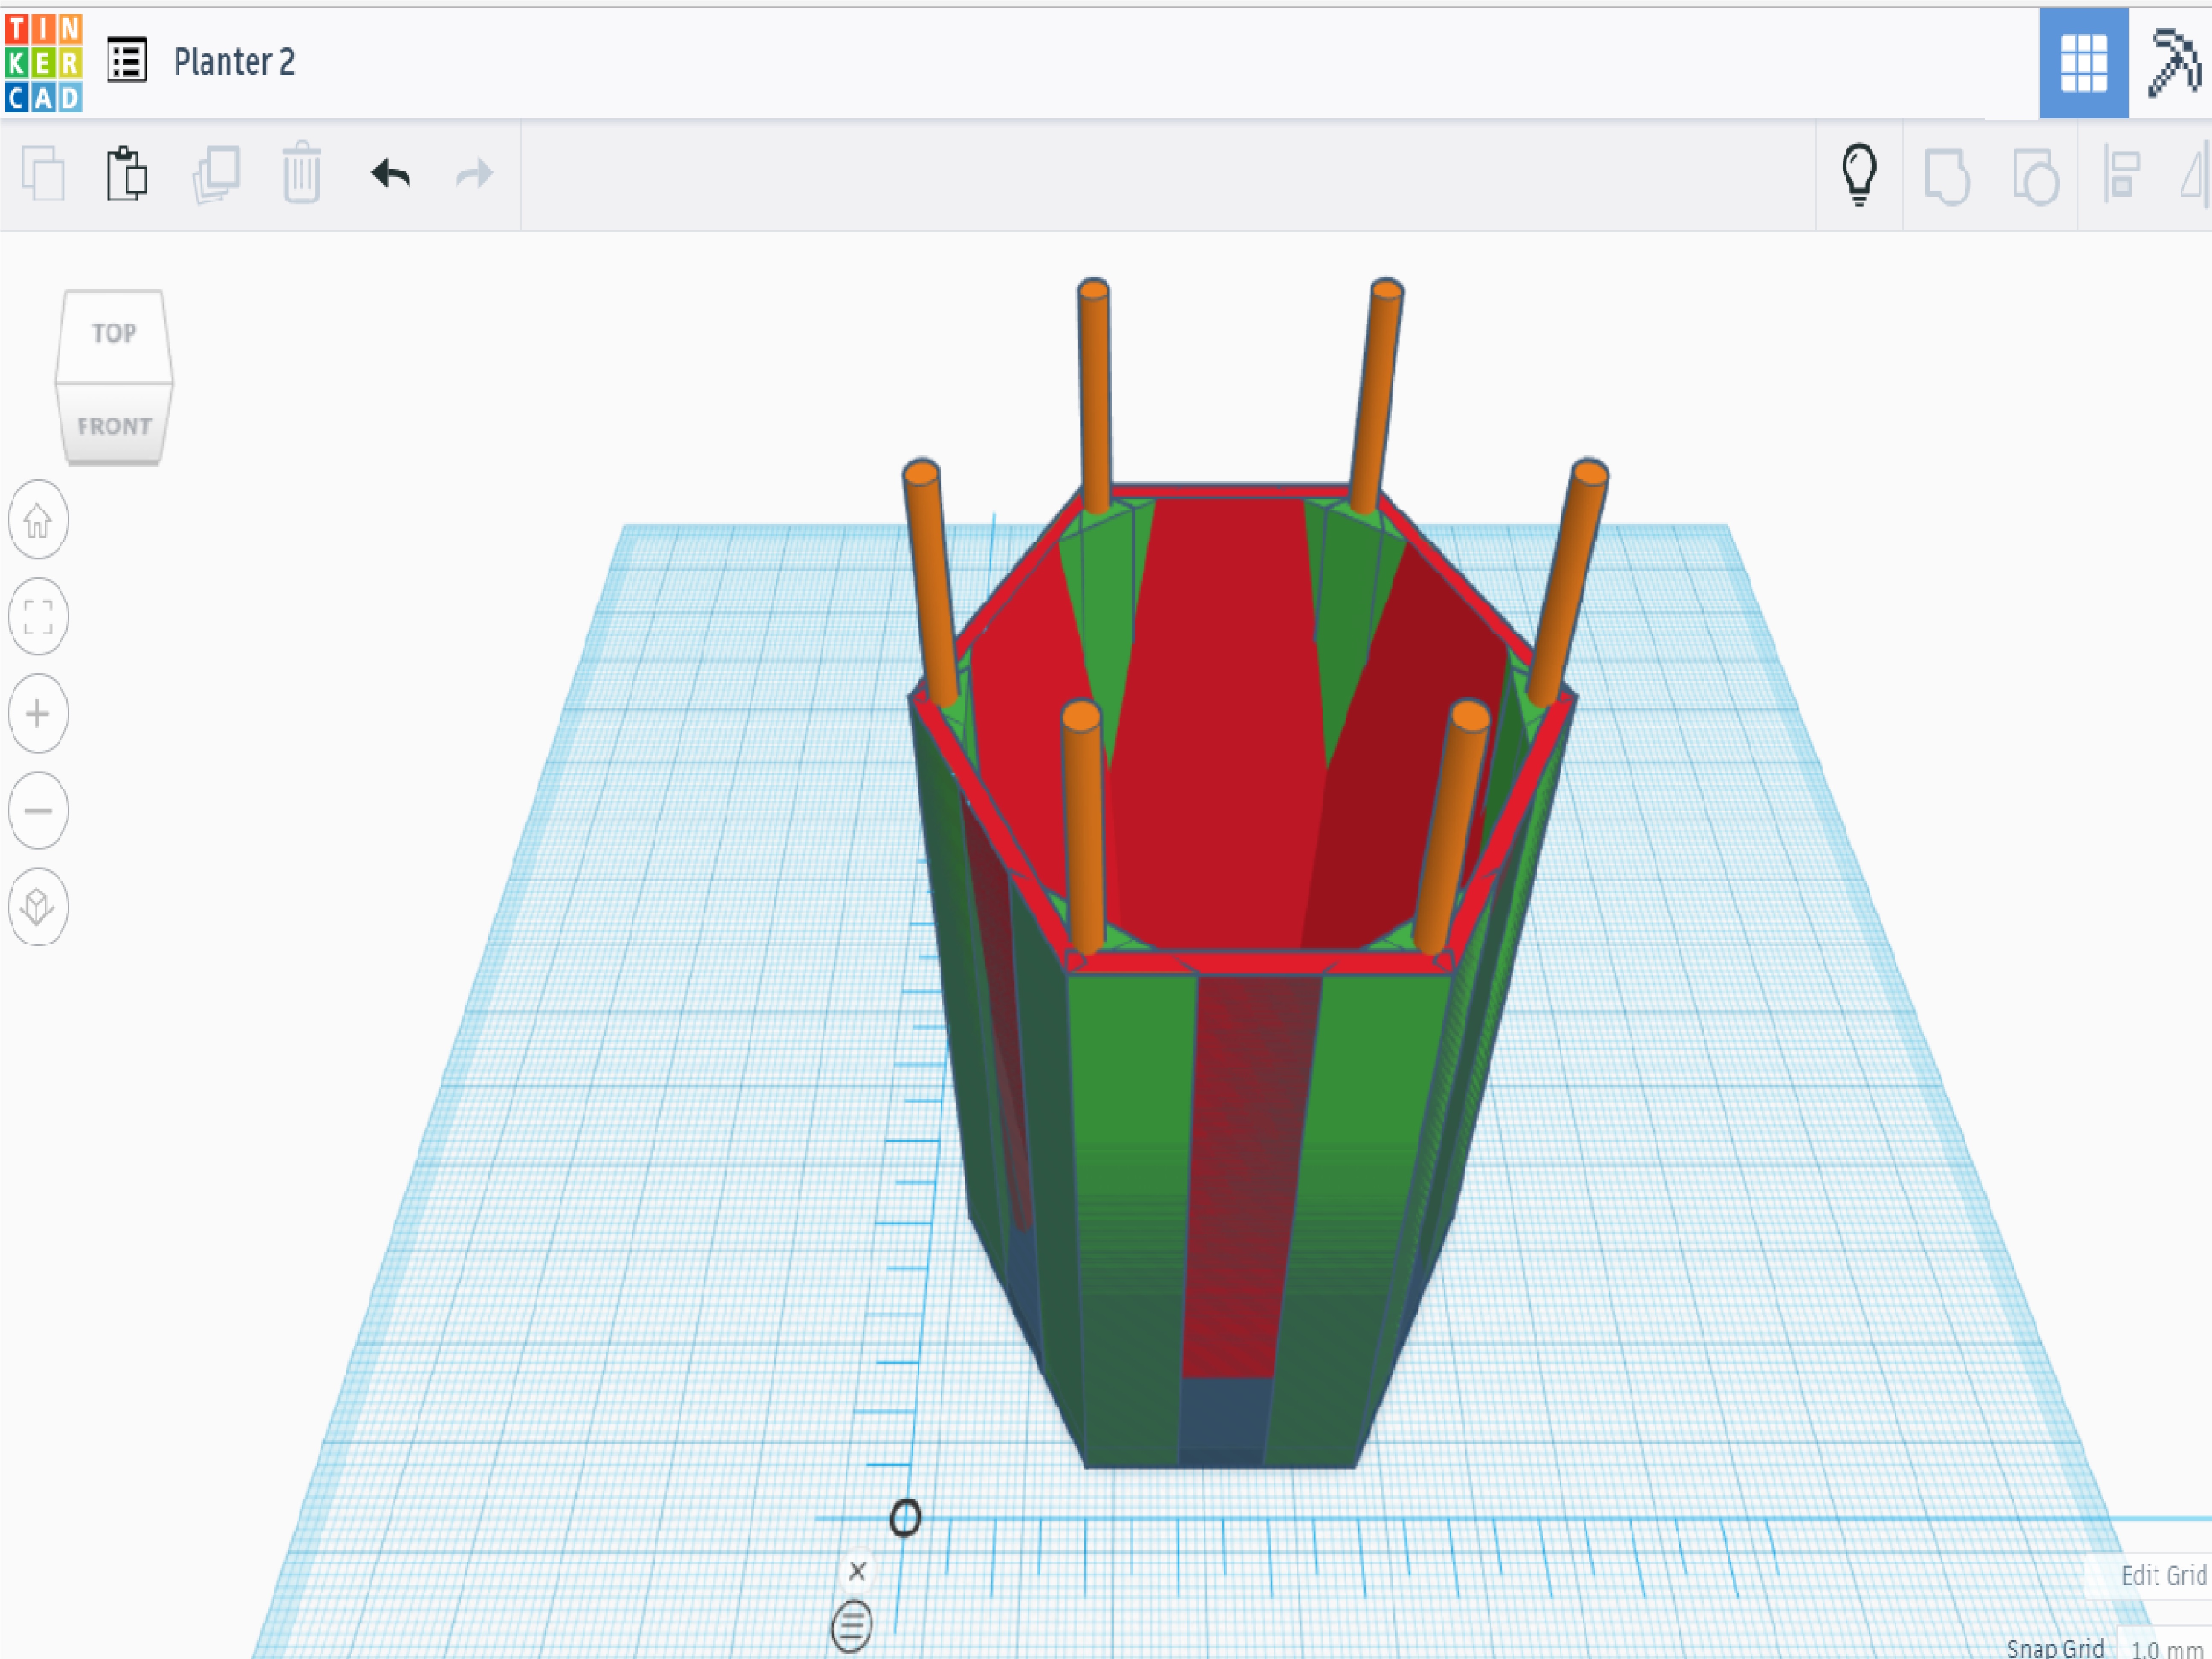2212x1659 pixels.
Task: Switch to the 3D design grid view
Action: 2084,63
